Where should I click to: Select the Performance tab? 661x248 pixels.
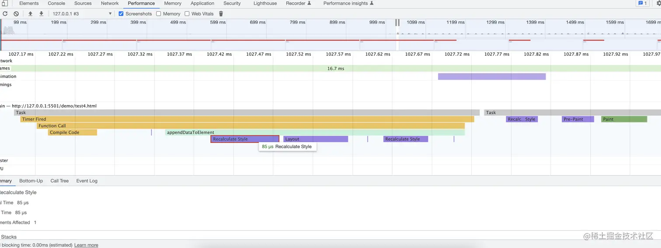[141, 3]
